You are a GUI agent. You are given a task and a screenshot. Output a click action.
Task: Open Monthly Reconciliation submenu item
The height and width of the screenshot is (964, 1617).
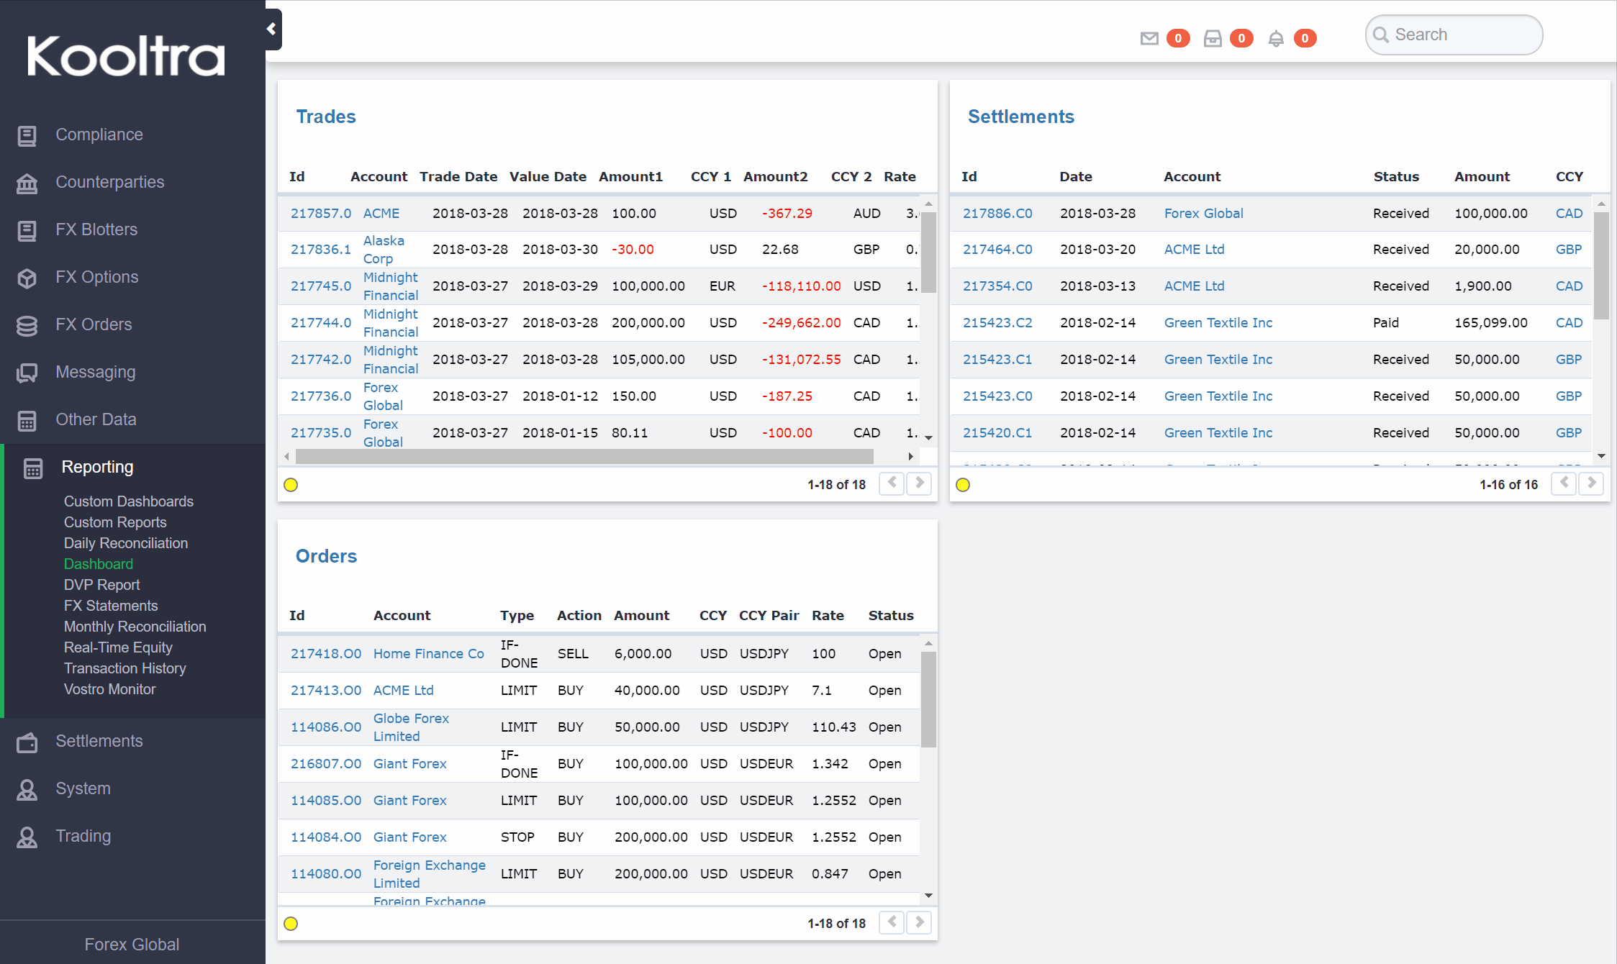(x=135, y=627)
